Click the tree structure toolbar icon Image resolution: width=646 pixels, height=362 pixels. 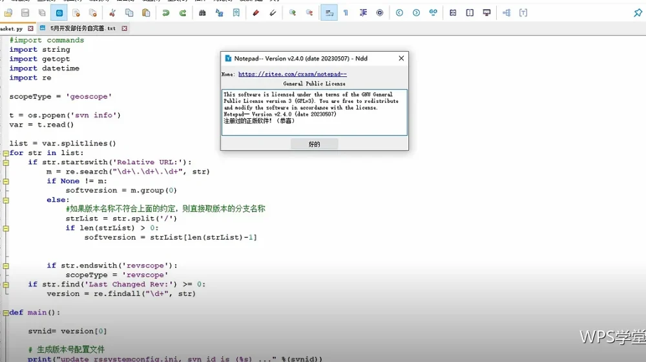coord(506,13)
